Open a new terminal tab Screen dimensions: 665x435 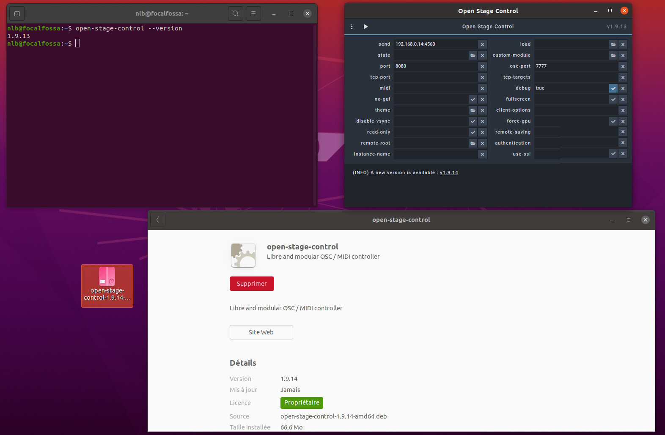click(x=17, y=14)
